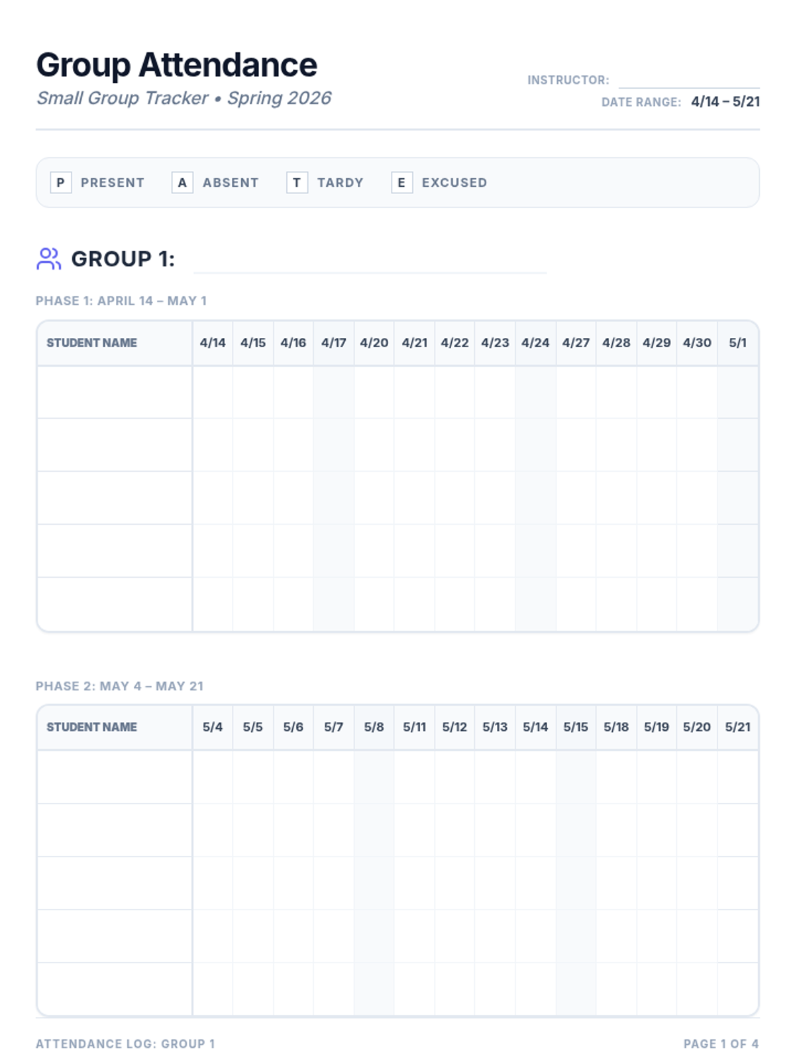Click the E excused legend box
This screenshot has height=1060, width=795.
coord(401,182)
